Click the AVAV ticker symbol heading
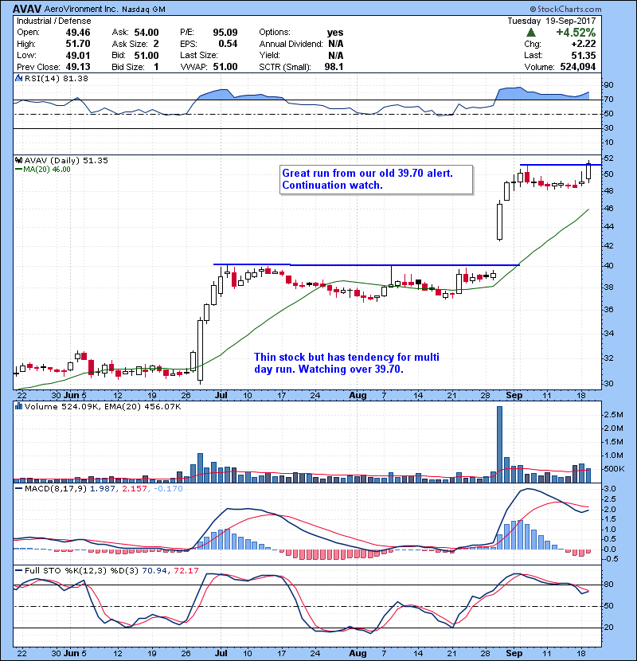Screen dimensions: 637x661 point(27,9)
